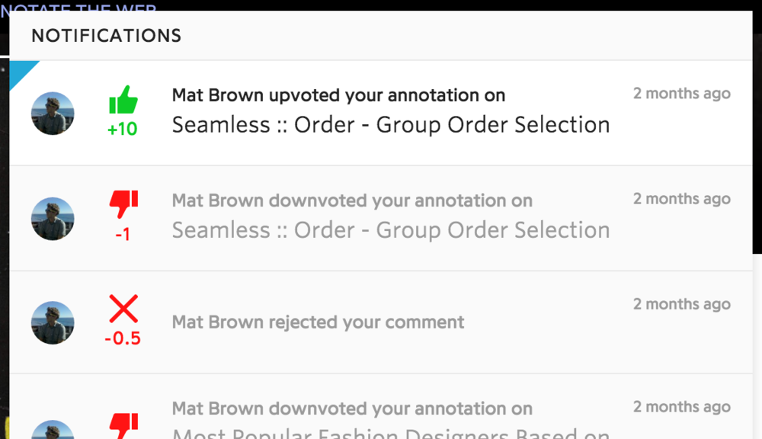
Task: Click the timestamp on the upvote notification
Action: pos(682,93)
